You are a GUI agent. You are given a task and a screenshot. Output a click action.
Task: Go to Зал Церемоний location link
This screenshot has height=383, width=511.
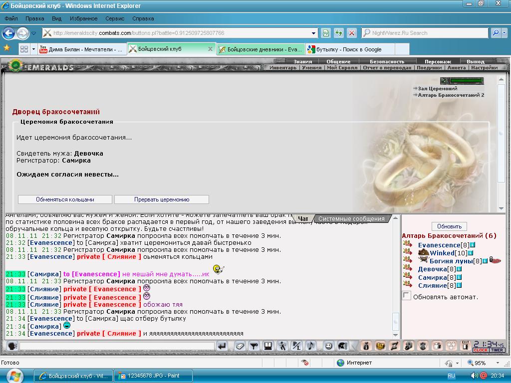[x=437, y=89]
